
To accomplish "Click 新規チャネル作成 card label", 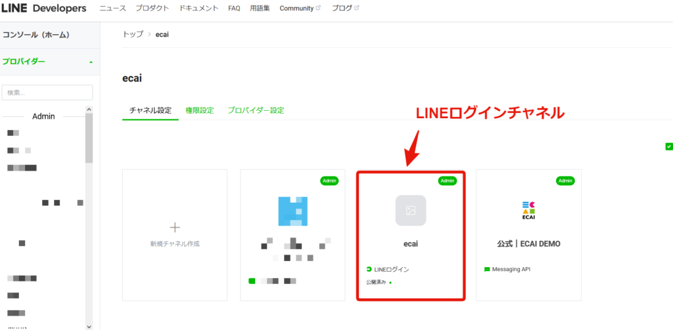I will [x=175, y=244].
